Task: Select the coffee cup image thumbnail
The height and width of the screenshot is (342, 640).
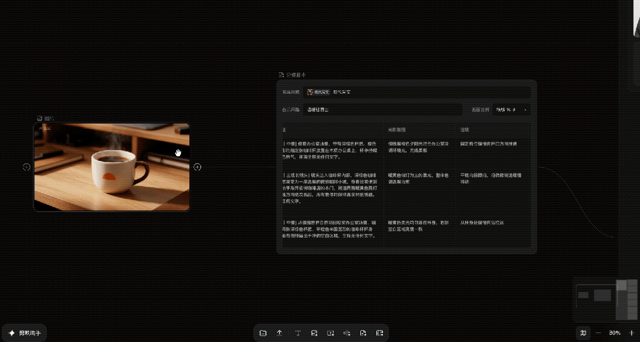Action: pyautogui.click(x=112, y=167)
